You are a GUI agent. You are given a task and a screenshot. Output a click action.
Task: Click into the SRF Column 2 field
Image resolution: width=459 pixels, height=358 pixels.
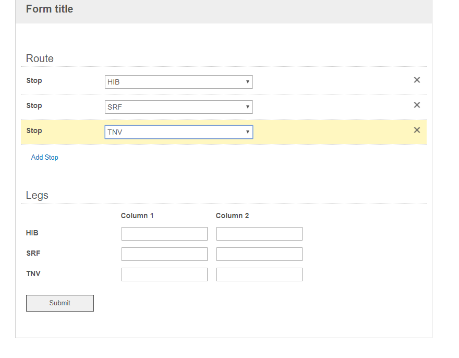coord(259,254)
